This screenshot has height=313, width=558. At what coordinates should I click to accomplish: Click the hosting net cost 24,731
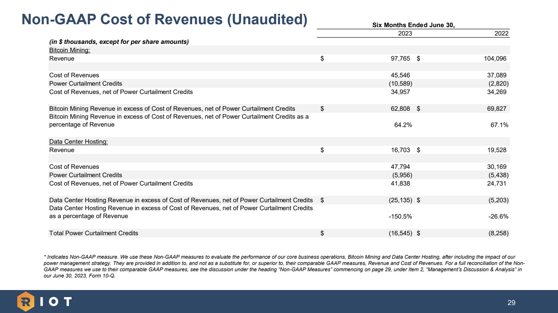[x=496, y=183]
